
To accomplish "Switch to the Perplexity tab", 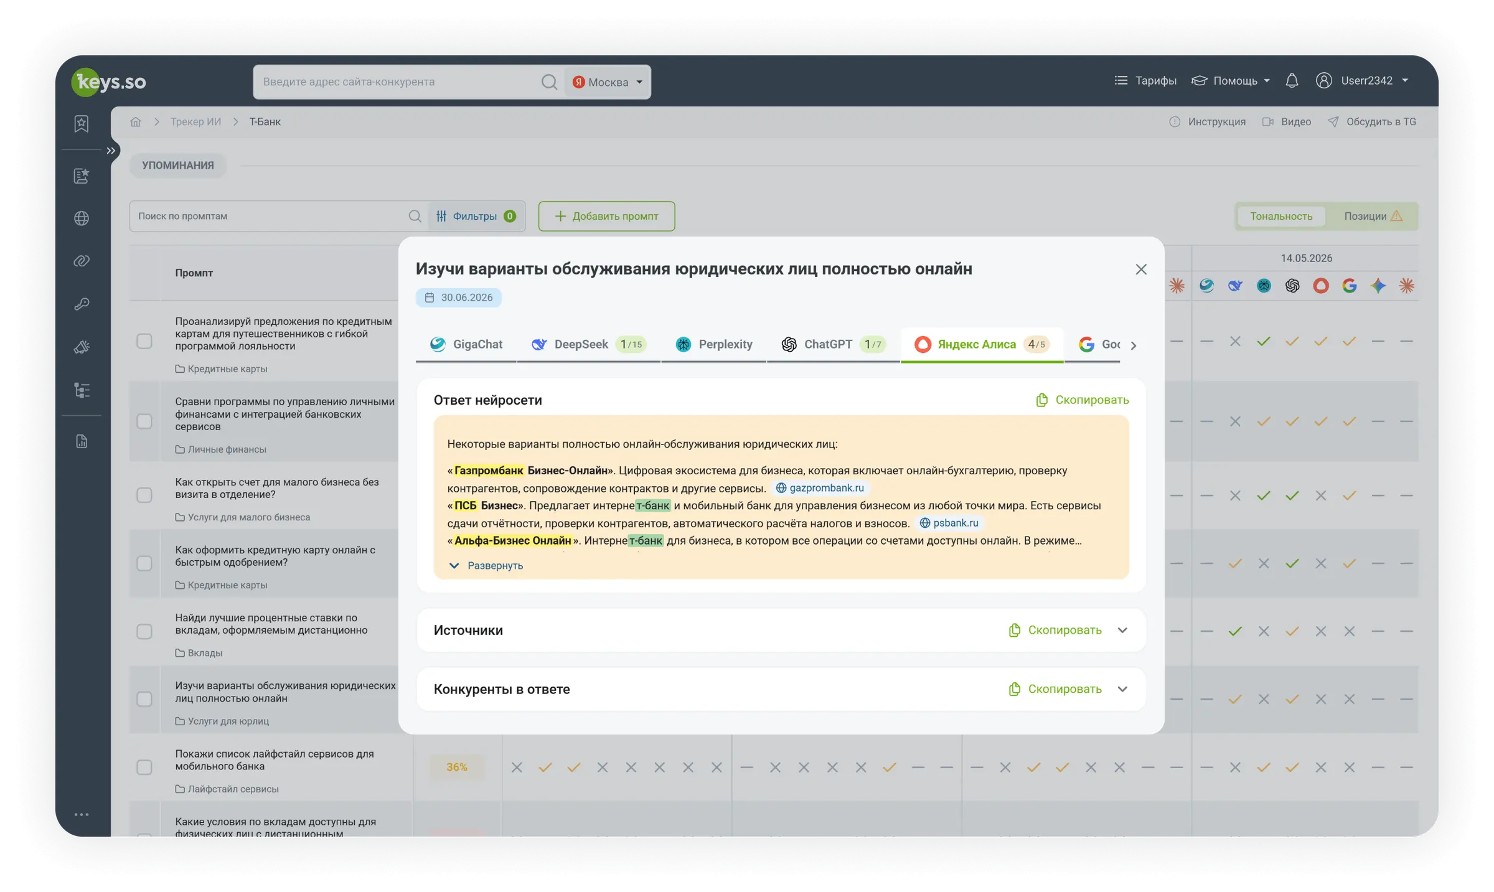I will coord(713,344).
